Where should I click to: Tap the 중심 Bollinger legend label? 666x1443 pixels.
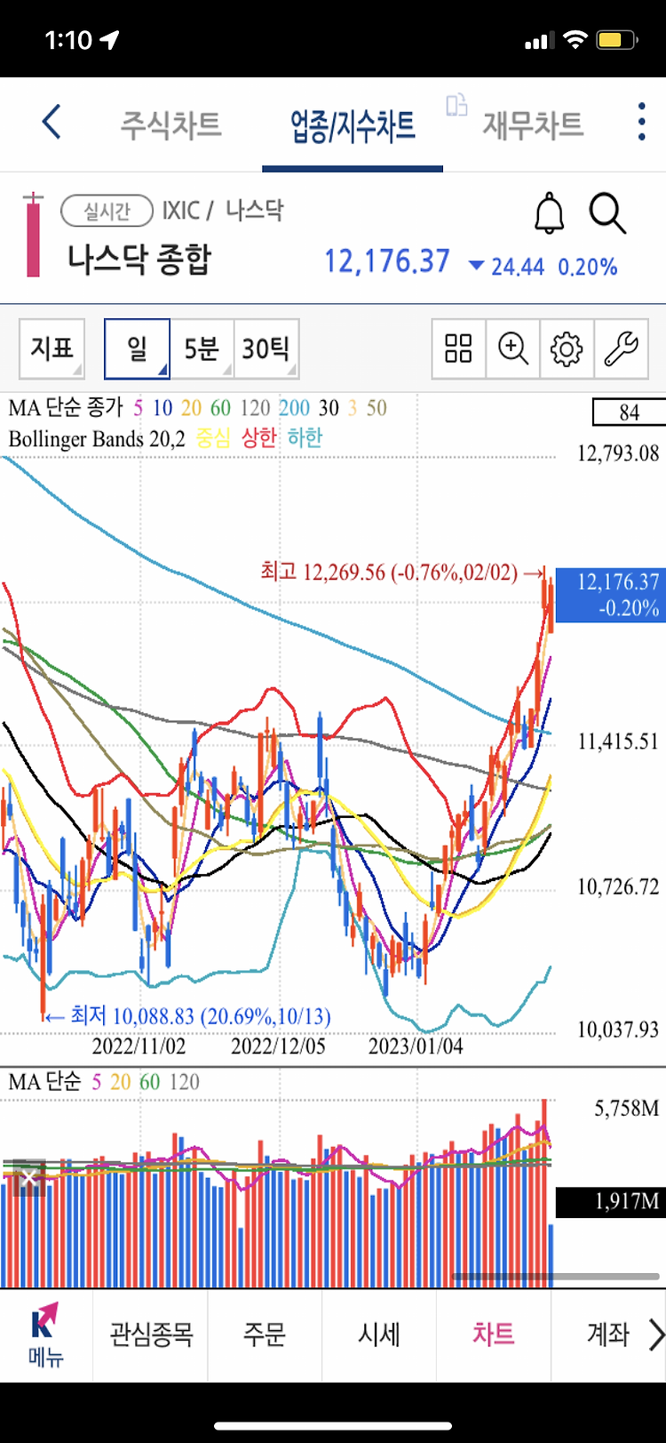[213, 438]
